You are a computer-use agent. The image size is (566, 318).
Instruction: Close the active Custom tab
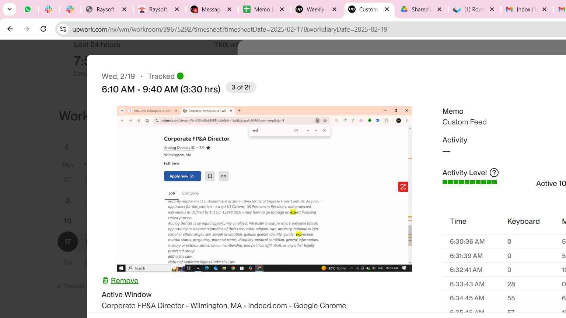387,9
